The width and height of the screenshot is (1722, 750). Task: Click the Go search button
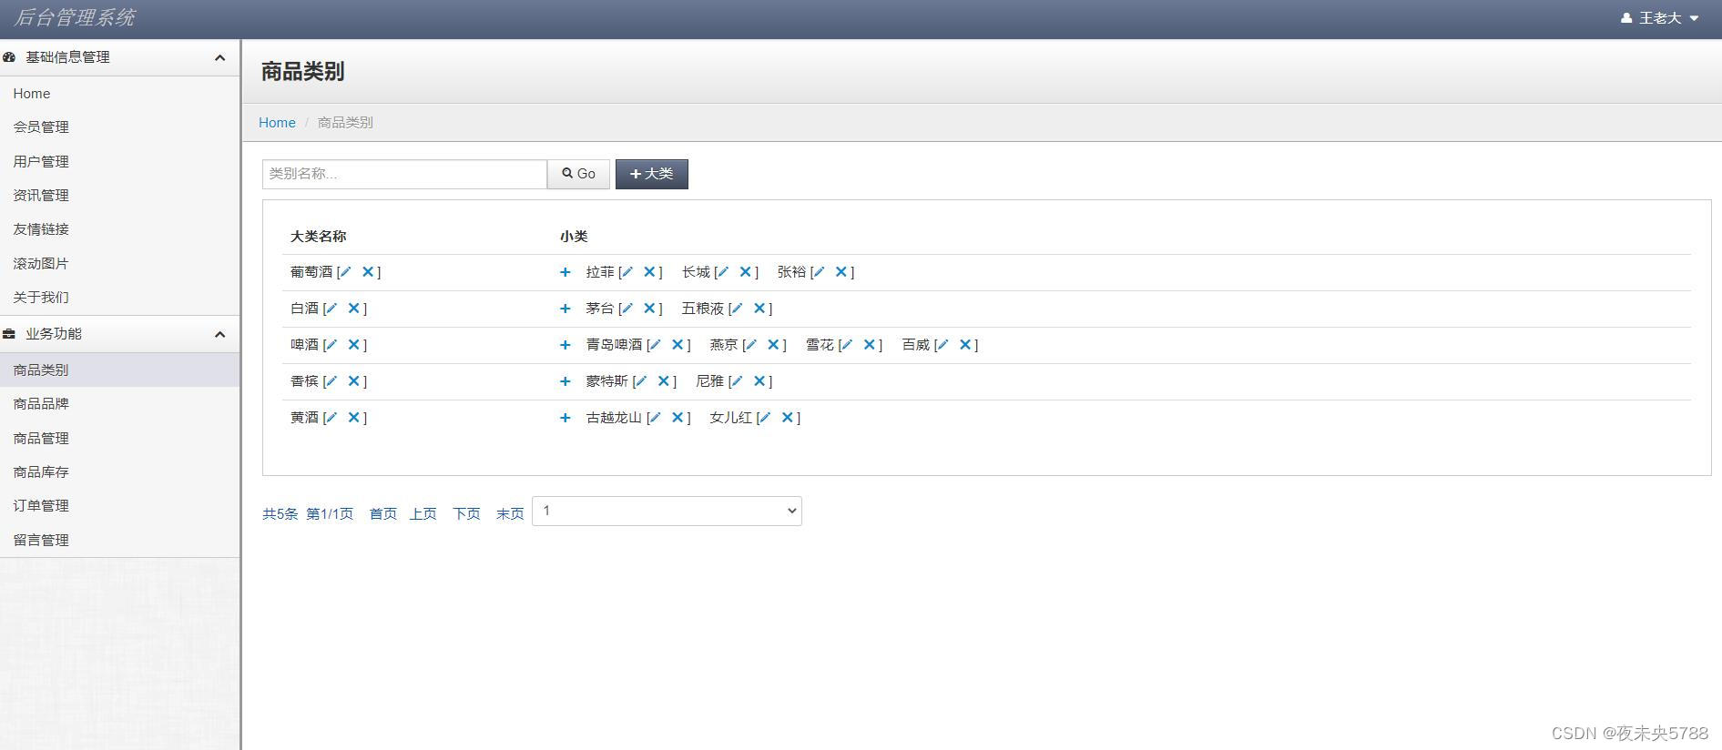(x=578, y=174)
